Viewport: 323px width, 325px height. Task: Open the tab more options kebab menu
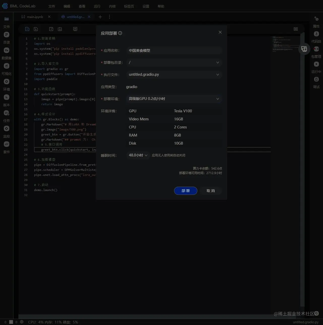point(109,17)
